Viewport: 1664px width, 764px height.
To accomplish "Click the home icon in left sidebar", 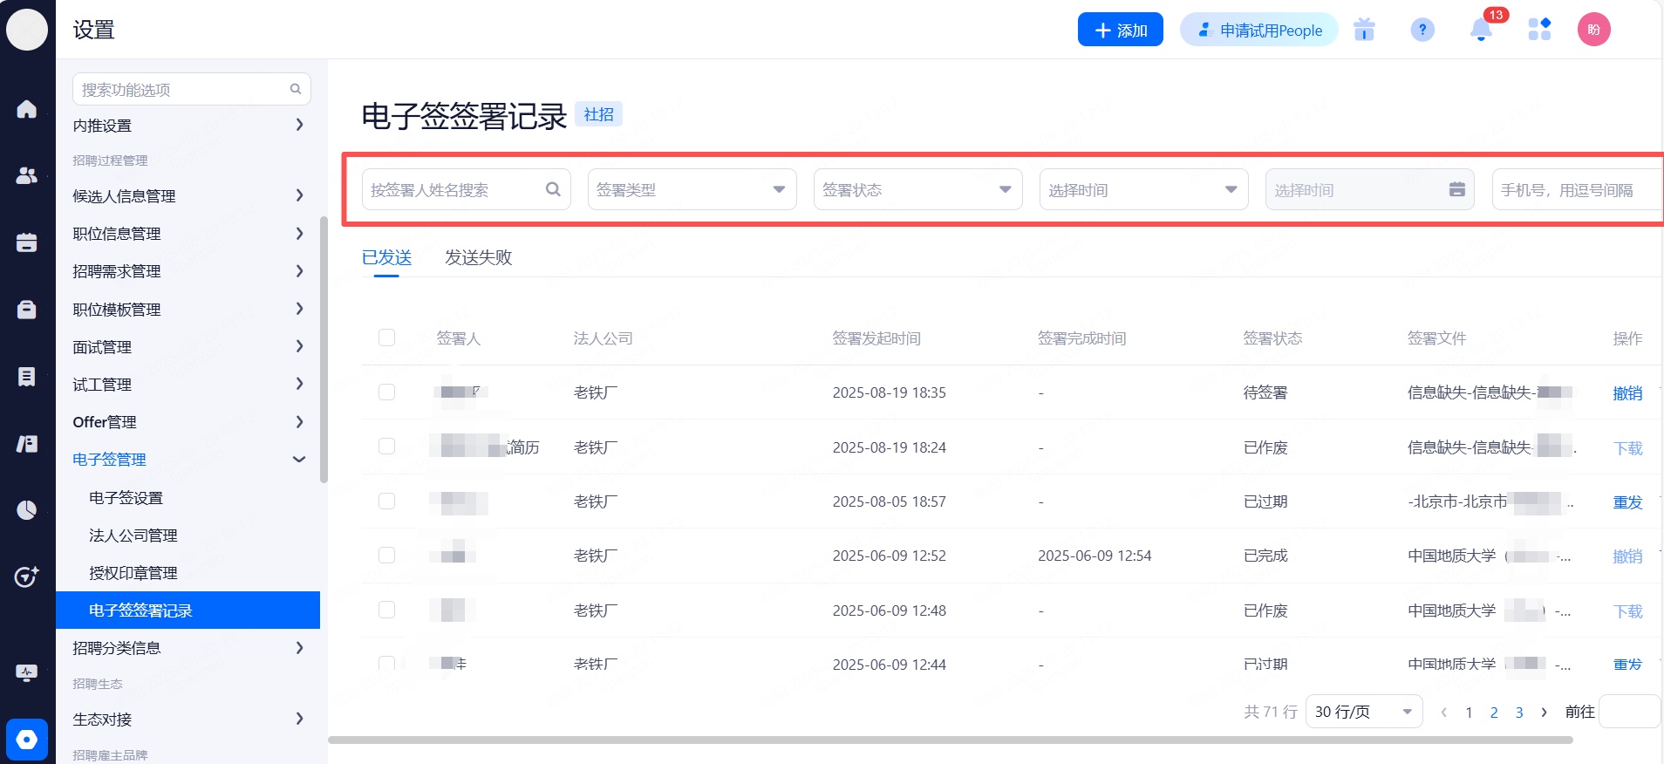I will click(x=27, y=109).
